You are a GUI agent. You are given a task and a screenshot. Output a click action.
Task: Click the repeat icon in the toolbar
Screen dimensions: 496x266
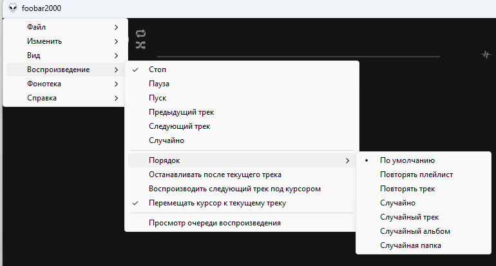141,33
